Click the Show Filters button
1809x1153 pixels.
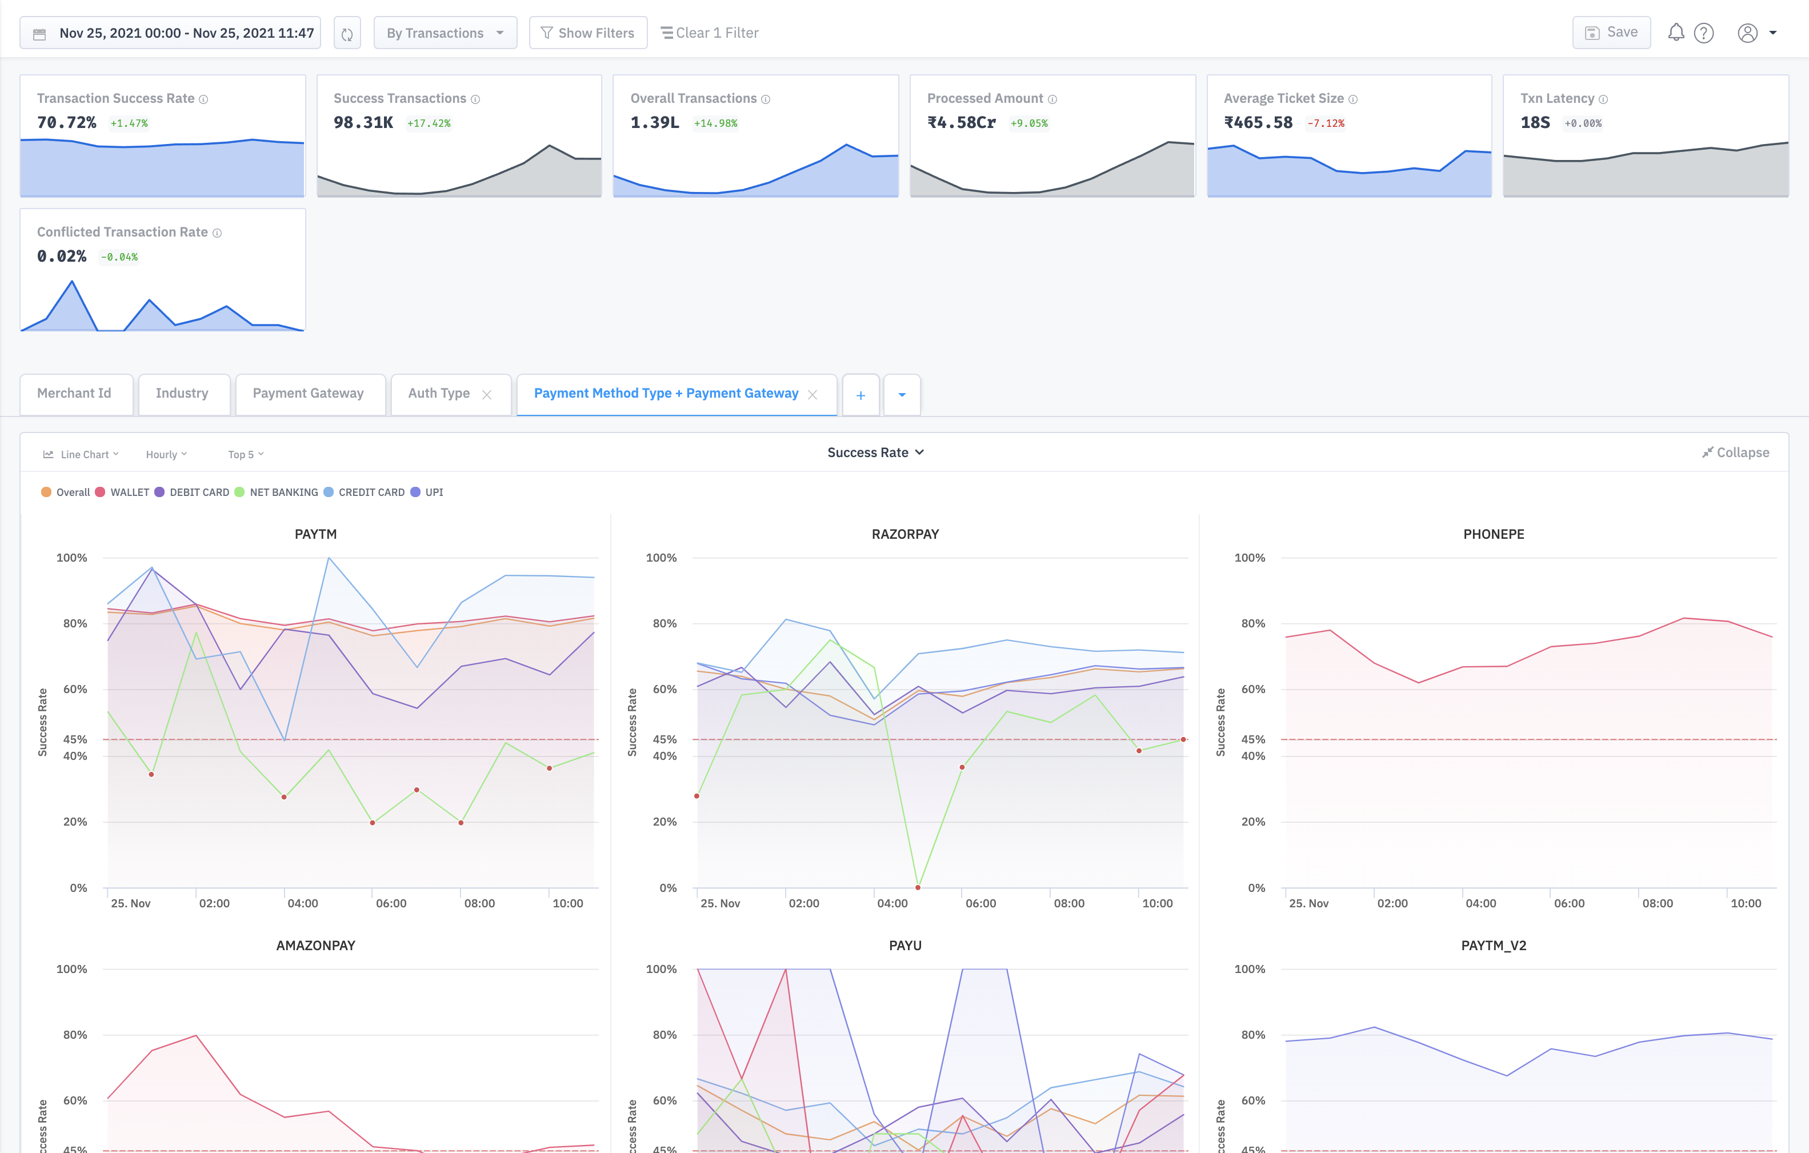(587, 33)
